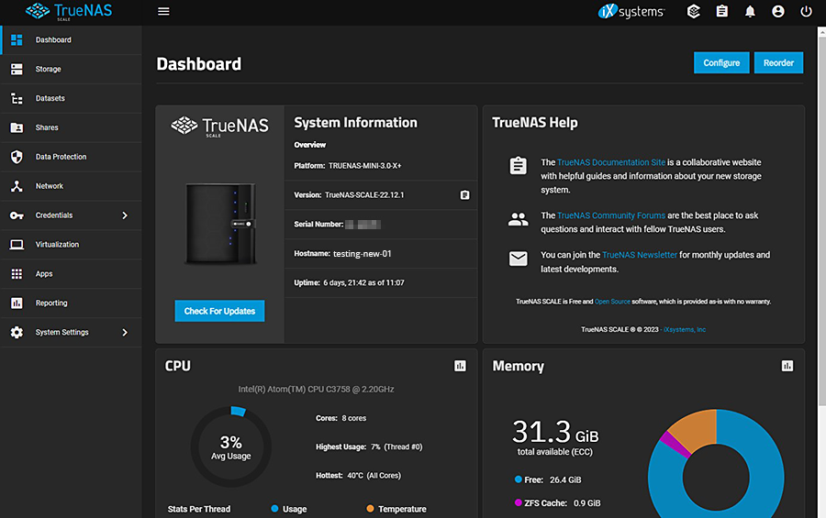Open the Data Protection menu item
The image size is (826, 518).
[71, 157]
